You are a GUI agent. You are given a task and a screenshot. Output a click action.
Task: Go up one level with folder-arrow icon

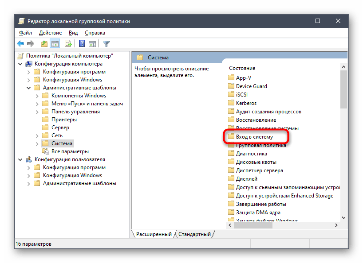tap(44, 43)
